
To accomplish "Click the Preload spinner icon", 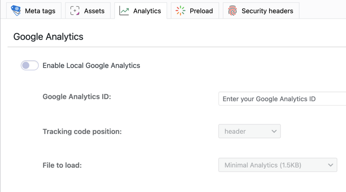I will pyautogui.click(x=180, y=10).
